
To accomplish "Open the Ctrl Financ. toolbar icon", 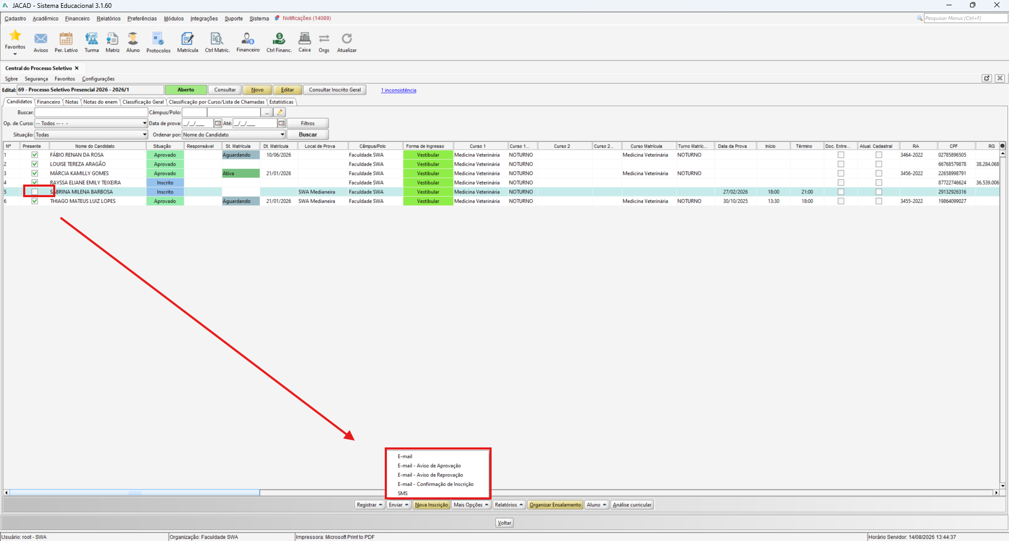I will 279,38.
